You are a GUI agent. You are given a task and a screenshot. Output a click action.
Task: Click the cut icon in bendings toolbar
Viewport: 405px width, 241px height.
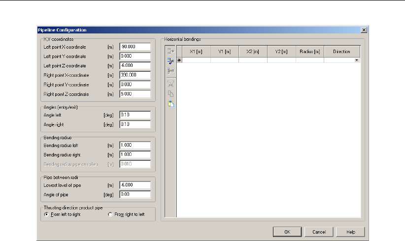(x=171, y=84)
